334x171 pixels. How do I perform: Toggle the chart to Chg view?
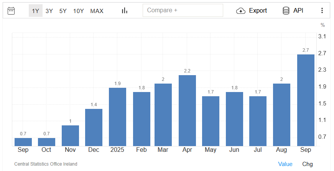307,164
